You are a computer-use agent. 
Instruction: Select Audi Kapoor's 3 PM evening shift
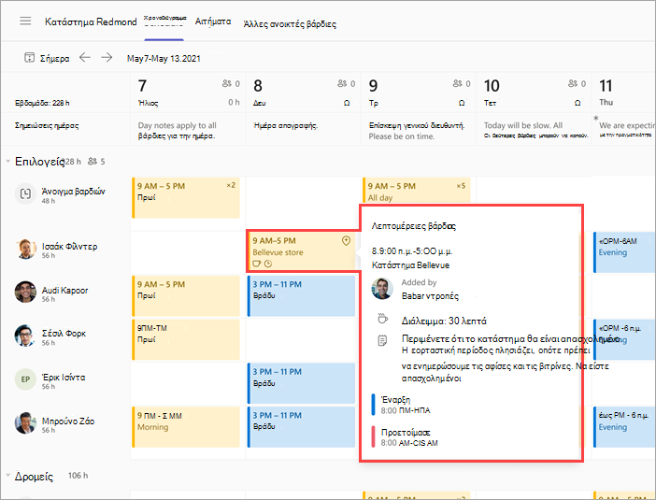[x=301, y=296]
